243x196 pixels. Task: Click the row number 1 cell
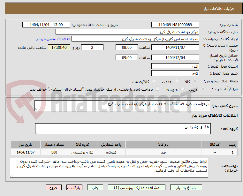[232, 152]
